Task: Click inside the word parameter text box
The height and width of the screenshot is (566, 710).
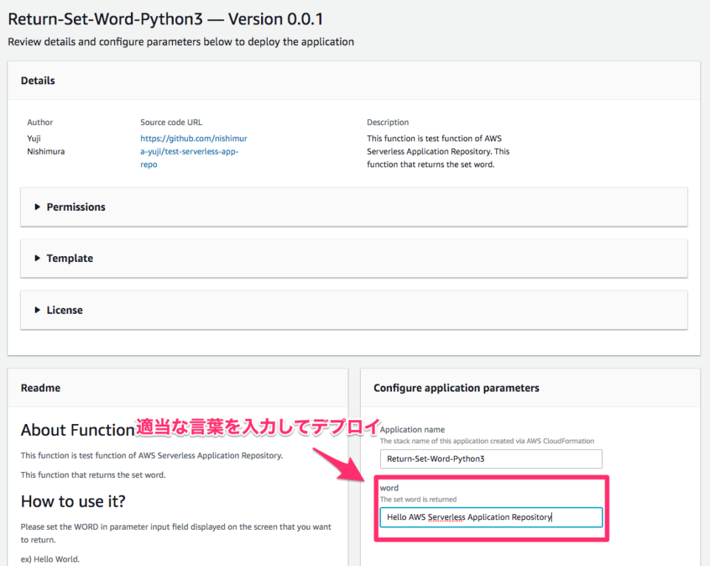Action: pyautogui.click(x=490, y=517)
